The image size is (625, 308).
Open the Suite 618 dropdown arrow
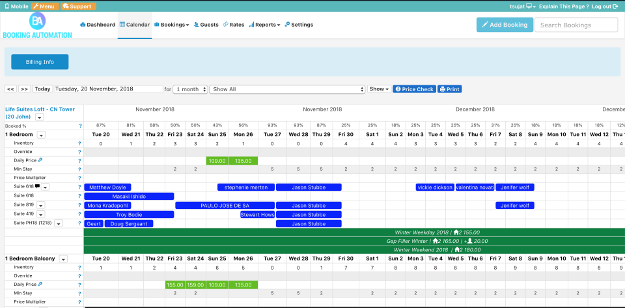point(45,188)
